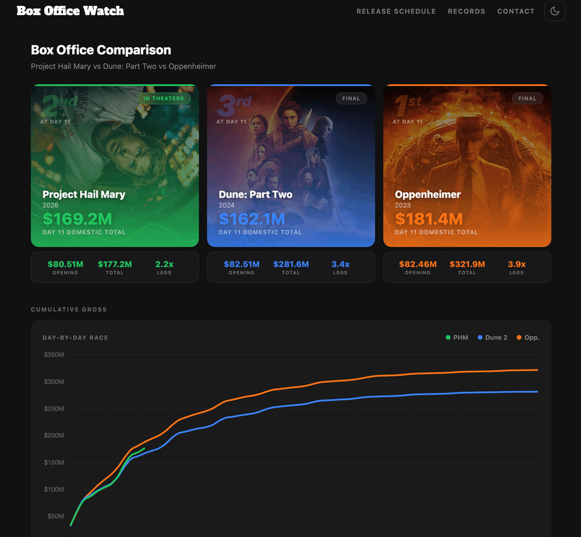
Task: Click end of the green PHM line
Action: click(x=144, y=448)
